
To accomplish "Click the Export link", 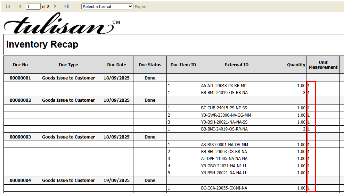I will (141, 7).
